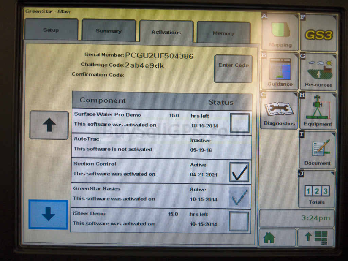
Task: Click the Section Control date 04-21-2021
Action: [204, 175]
